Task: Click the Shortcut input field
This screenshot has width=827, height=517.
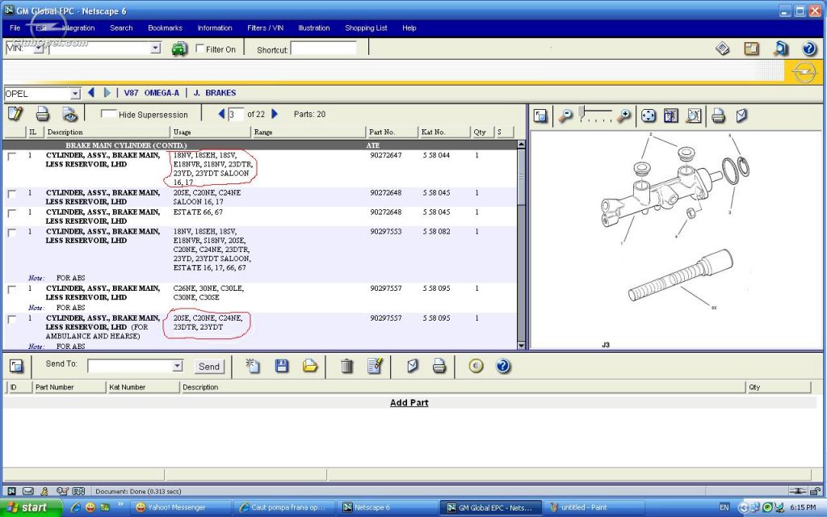Action: click(x=323, y=49)
